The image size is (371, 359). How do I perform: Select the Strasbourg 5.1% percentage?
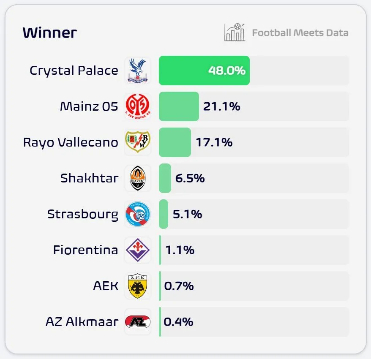[x=187, y=214]
